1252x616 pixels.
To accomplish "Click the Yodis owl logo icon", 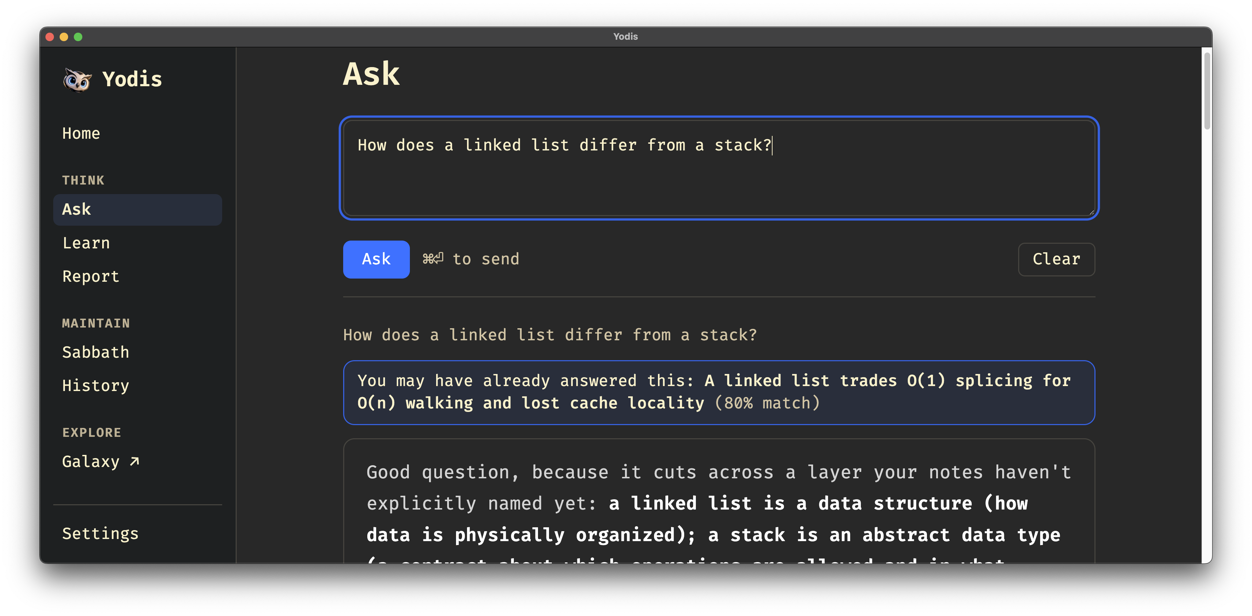I will point(77,80).
